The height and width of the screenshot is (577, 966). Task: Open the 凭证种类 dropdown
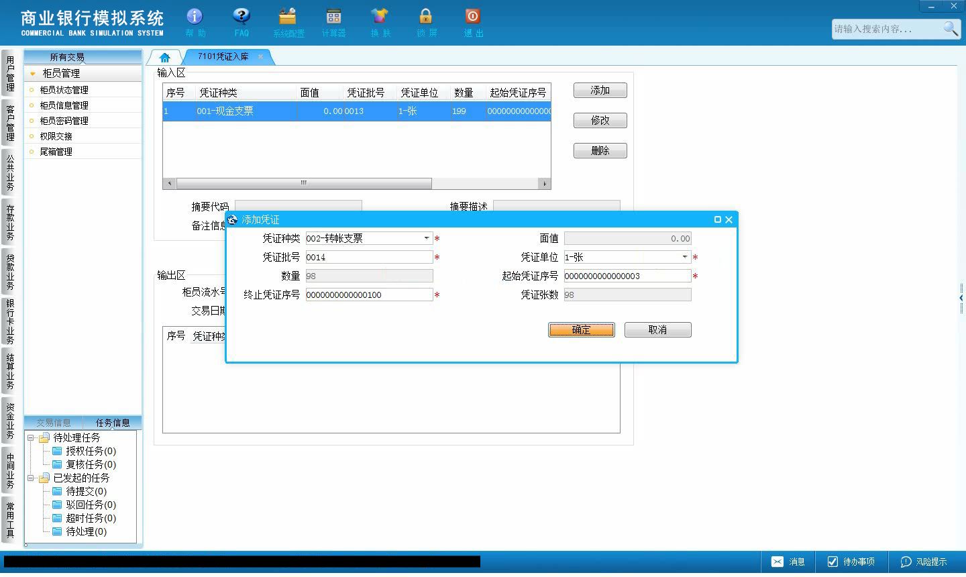coord(427,238)
